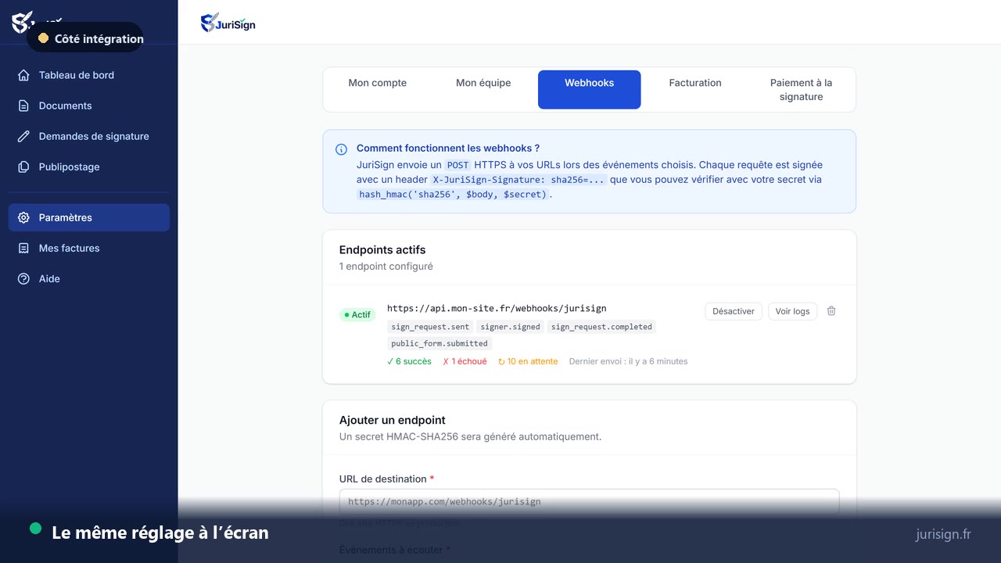Delete the endpoint with the trash icon

pyautogui.click(x=831, y=311)
